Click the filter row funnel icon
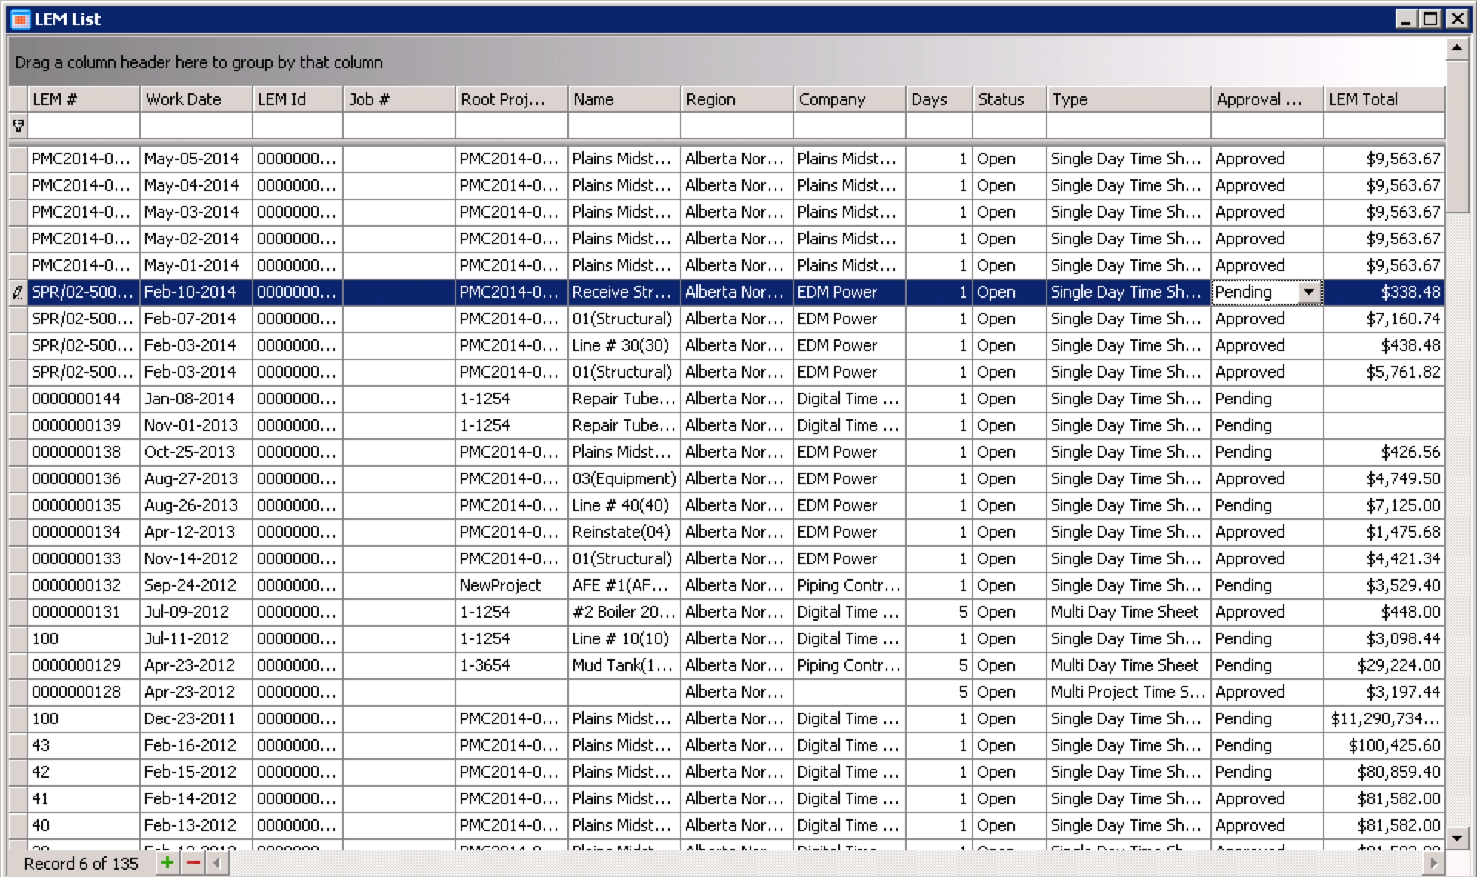This screenshot has width=1477, height=877. tap(19, 126)
